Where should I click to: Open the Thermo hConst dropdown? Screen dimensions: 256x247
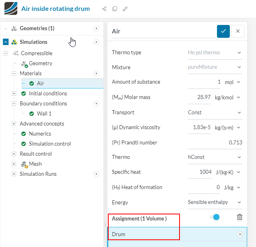coord(215,157)
